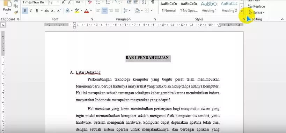Justify paragraph text
The width and height of the screenshot is (286, 133).
pos(117,11)
